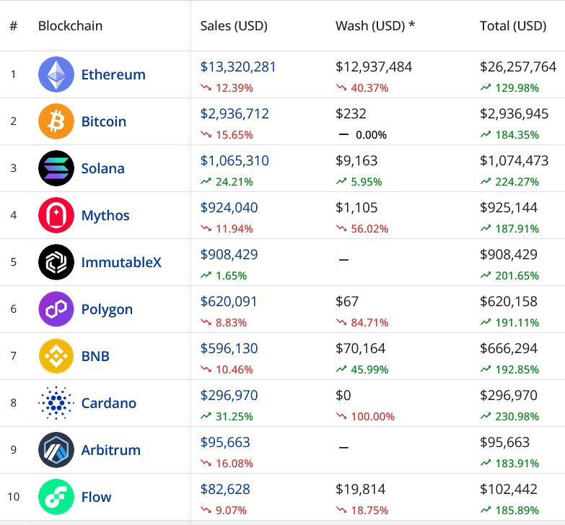Open Bitcoin sales figure $2,936,712
This screenshot has height=525, width=565.
pyautogui.click(x=235, y=114)
